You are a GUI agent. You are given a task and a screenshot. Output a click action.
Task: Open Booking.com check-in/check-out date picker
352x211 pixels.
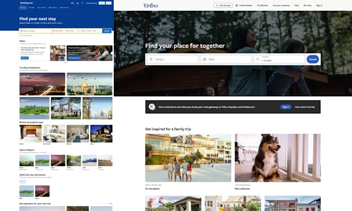pos(64,31)
